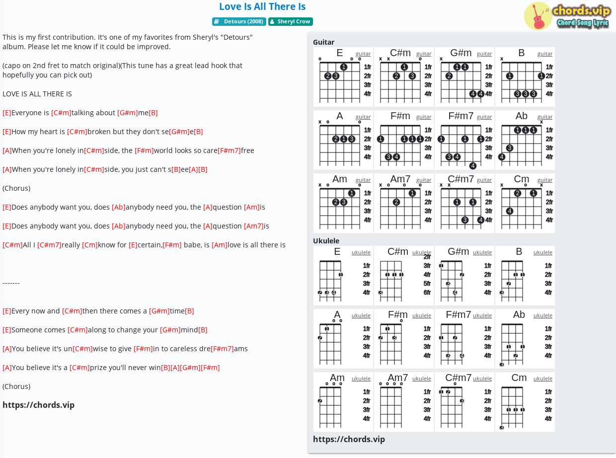616x458 pixels.
Task: Open the guitar link for the A chord
Action: 363,117
